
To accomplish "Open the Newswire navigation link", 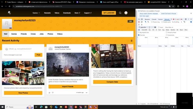I will pyautogui.click(x=47, y=13).
